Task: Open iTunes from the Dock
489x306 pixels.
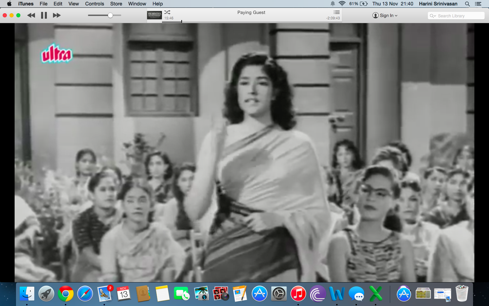Action: (x=298, y=294)
